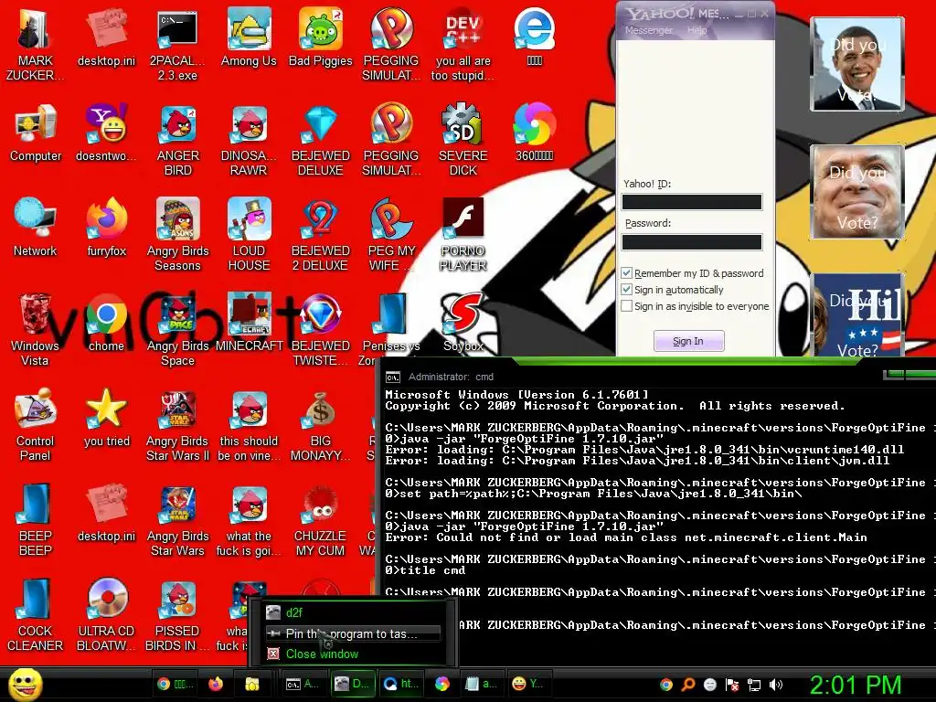Open the MINECRAFT desktop shortcut

pos(249,323)
